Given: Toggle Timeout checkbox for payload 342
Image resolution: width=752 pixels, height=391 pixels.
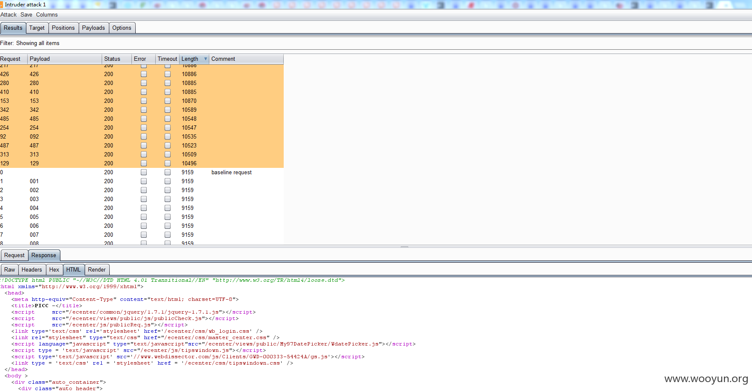Looking at the screenshot, I should [x=168, y=110].
